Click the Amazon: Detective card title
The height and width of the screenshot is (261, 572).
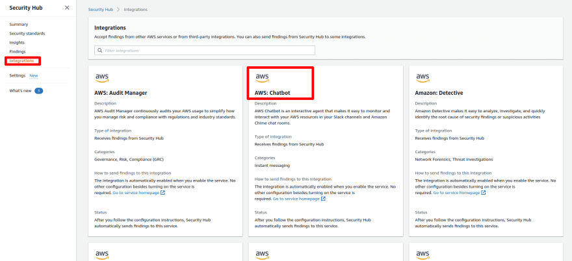point(439,93)
